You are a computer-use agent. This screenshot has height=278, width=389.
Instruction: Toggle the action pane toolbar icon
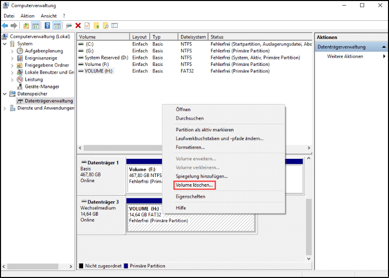[57, 25]
